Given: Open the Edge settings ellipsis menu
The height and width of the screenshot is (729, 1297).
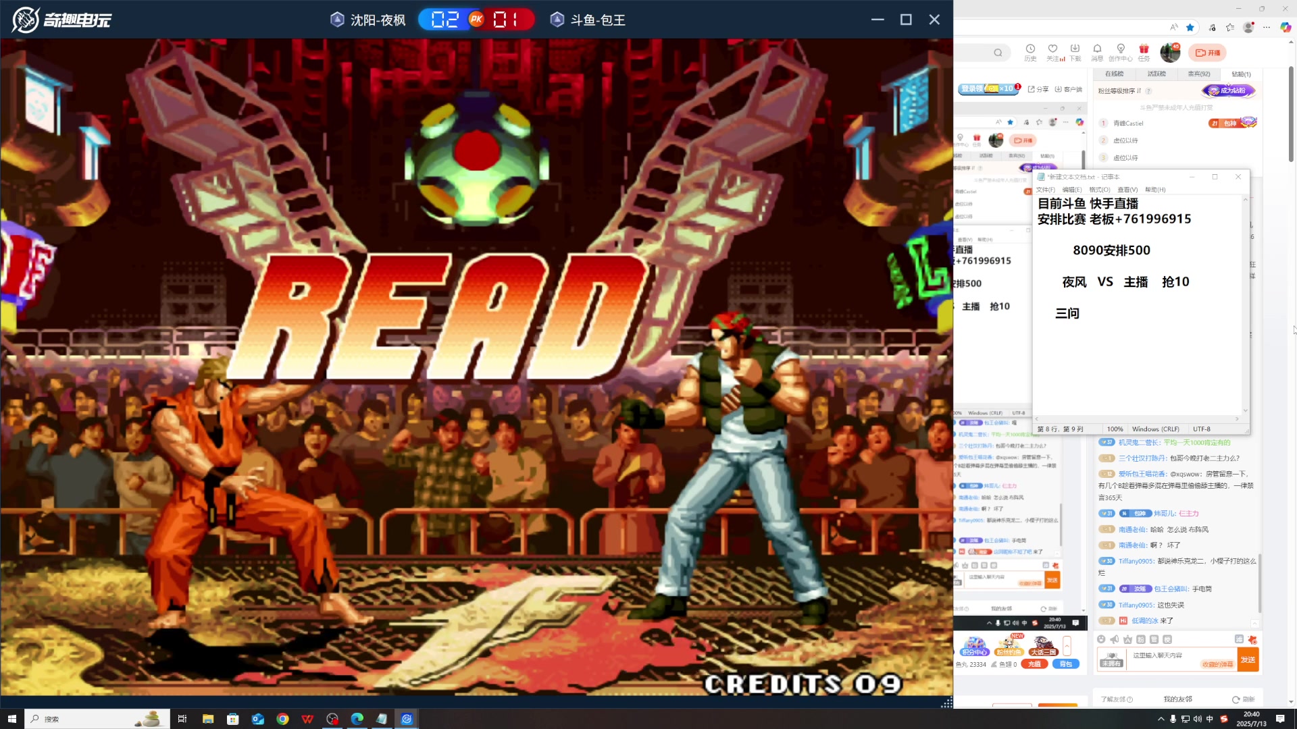Looking at the screenshot, I should click(x=1267, y=27).
